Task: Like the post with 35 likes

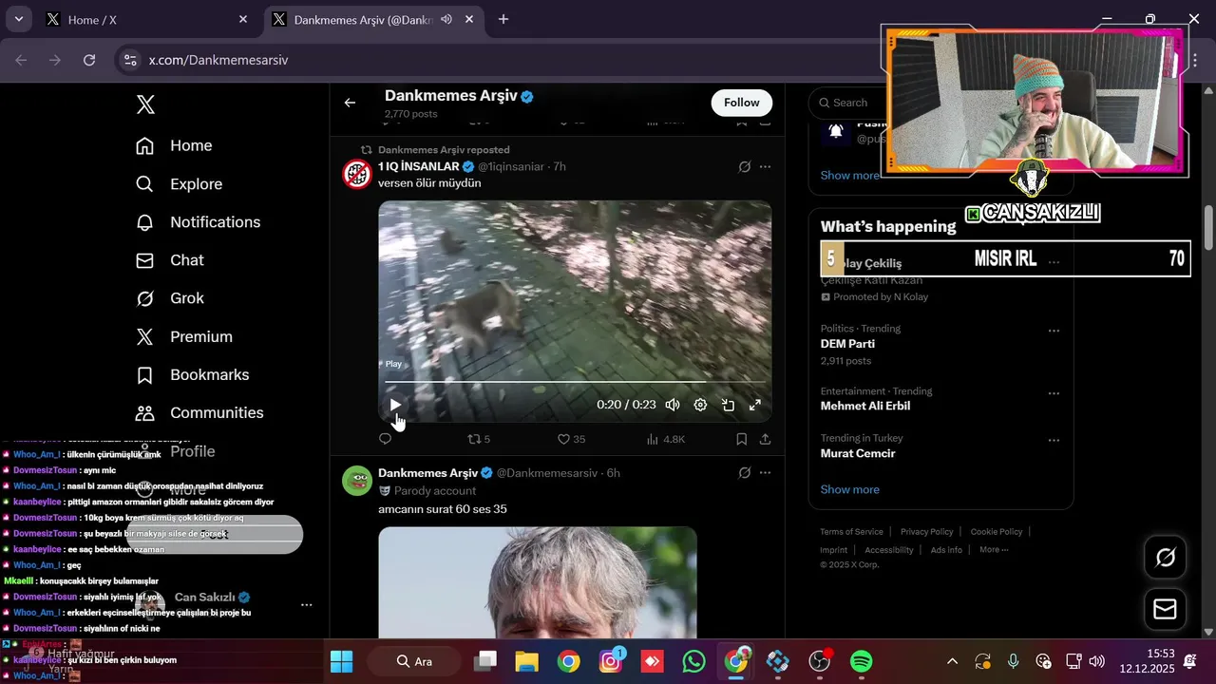Action: click(571, 439)
